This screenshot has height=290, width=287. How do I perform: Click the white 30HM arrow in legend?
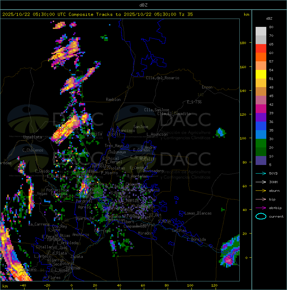(261, 182)
